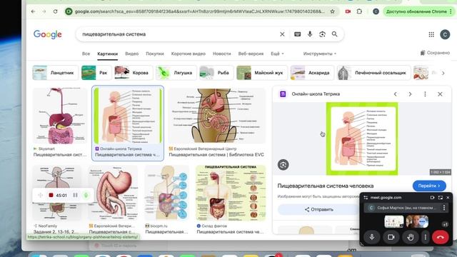This screenshot has height=257, width=457.
Task: Mute microphone in the Meet mini window
Action: [x=372, y=237]
